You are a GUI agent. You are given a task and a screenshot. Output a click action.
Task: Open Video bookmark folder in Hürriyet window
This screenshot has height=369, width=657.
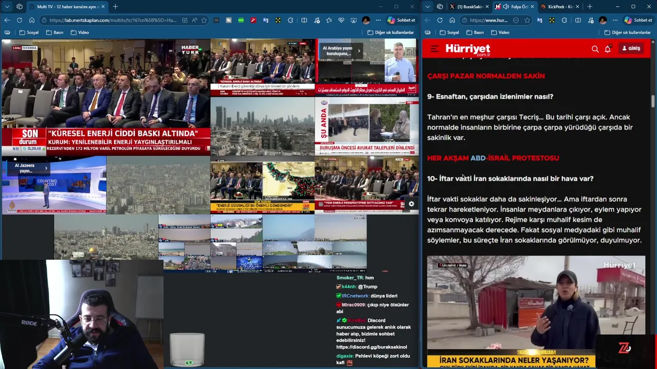tap(500, 32)
